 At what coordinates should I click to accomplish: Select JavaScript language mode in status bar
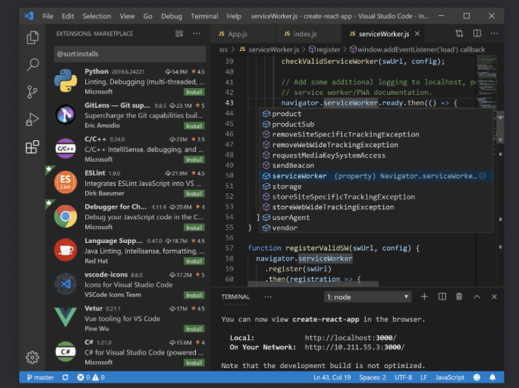tap(450, 378)
